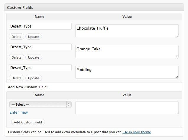Click the Pudding value text area
Viewport: 188px width, 140px height.
(x=127, y=72)
